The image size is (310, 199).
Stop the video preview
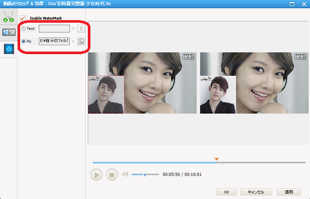[112, 175]
